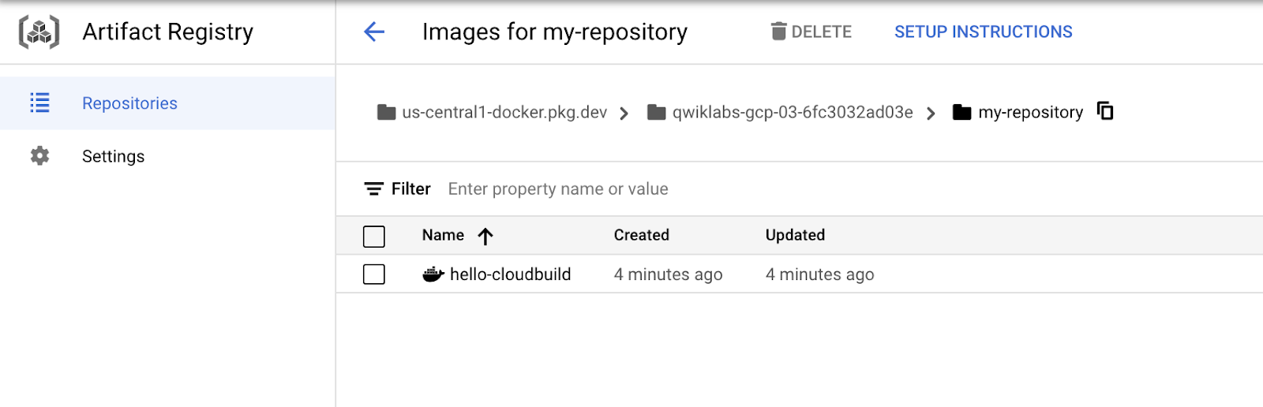Viewport: 1263px width, 407px height.
Task: Click the chevron after us-central1-docker.pkg.dev
Action: tap(624, 114)
